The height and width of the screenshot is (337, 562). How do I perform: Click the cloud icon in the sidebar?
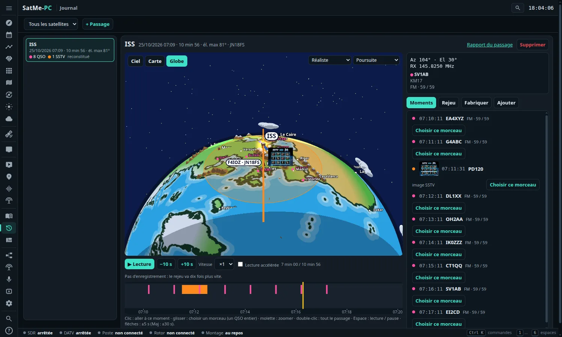[9, 119]
